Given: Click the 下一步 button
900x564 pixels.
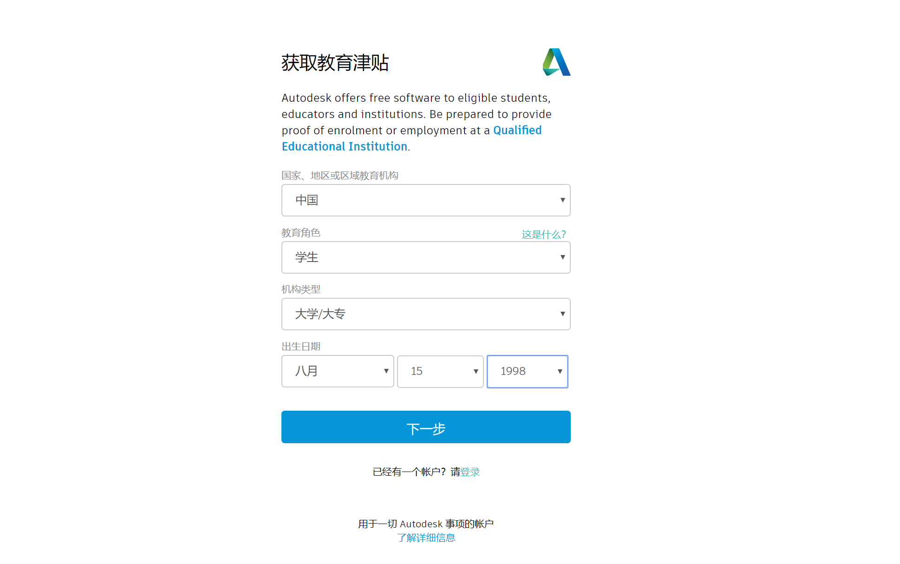Looking at the screenshot, I should [425, 427].
